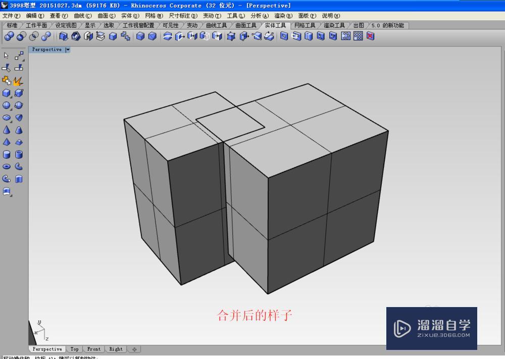Screen dimensions: 505x359
Task: Open the 网格 (Mesh) menu
Action: (x=154, y=16)
